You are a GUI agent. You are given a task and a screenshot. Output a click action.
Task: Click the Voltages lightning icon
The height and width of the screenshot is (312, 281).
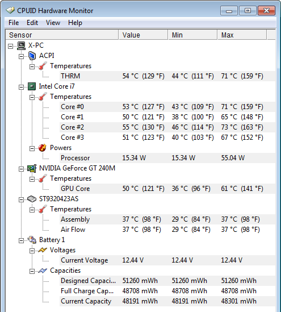(43, 250)
